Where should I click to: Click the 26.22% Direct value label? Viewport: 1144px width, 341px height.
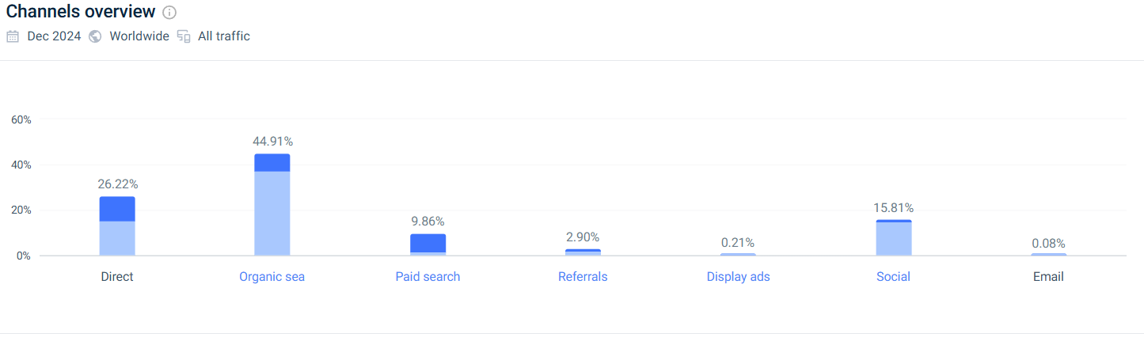click(118, 184)
